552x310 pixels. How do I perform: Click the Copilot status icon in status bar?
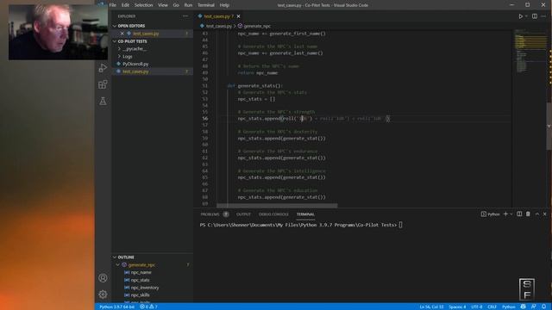(524, 307)
